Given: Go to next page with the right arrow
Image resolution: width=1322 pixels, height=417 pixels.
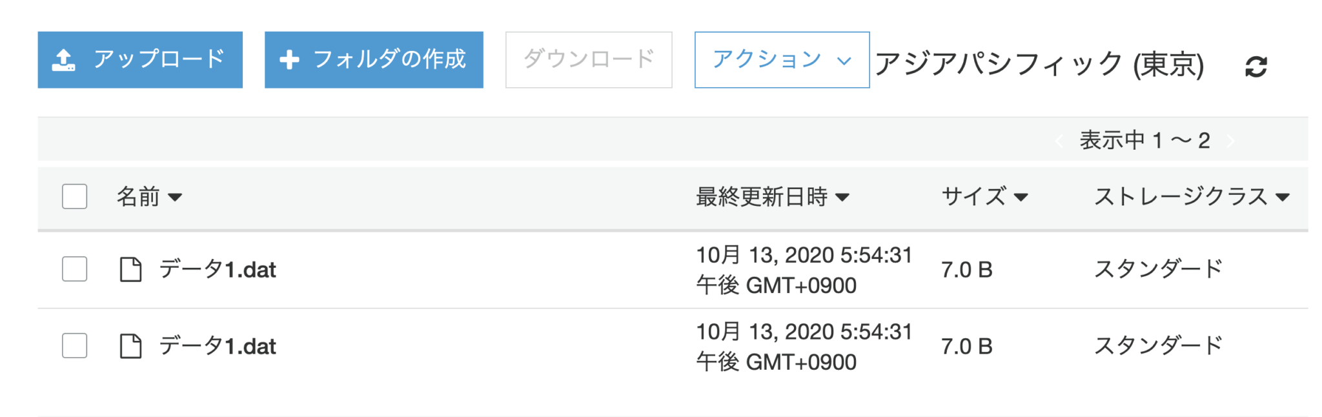Looking at the screenshot, I should coord(1231,139).
